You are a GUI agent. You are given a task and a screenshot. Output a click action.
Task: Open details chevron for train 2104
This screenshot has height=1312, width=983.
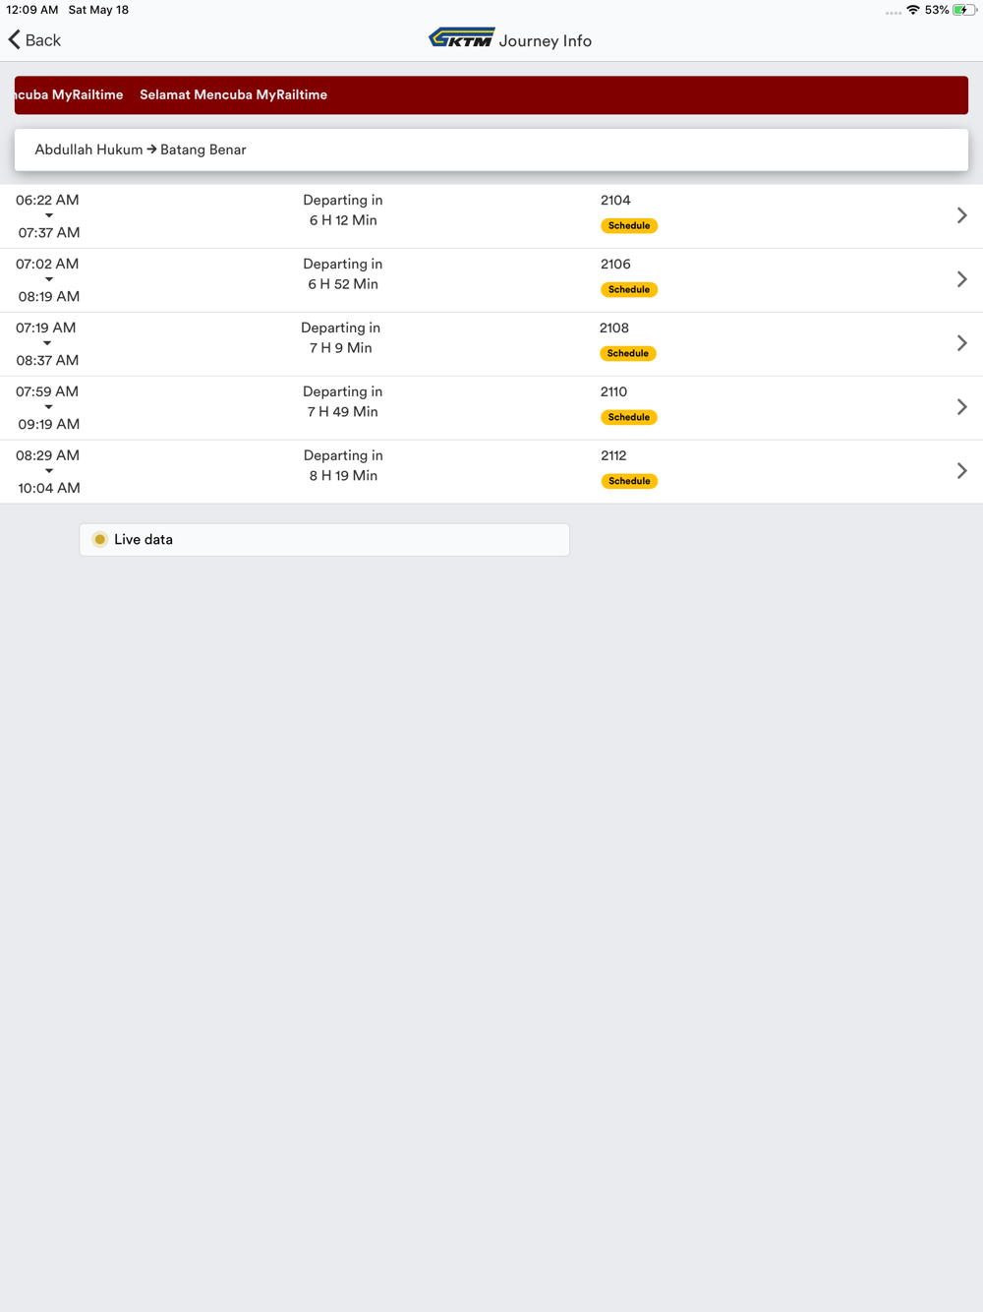click(961, 215)
